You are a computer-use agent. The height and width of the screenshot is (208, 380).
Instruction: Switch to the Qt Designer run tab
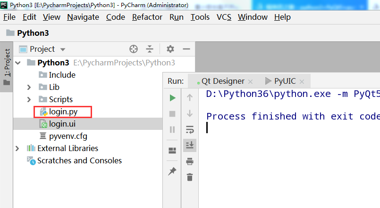222,81
